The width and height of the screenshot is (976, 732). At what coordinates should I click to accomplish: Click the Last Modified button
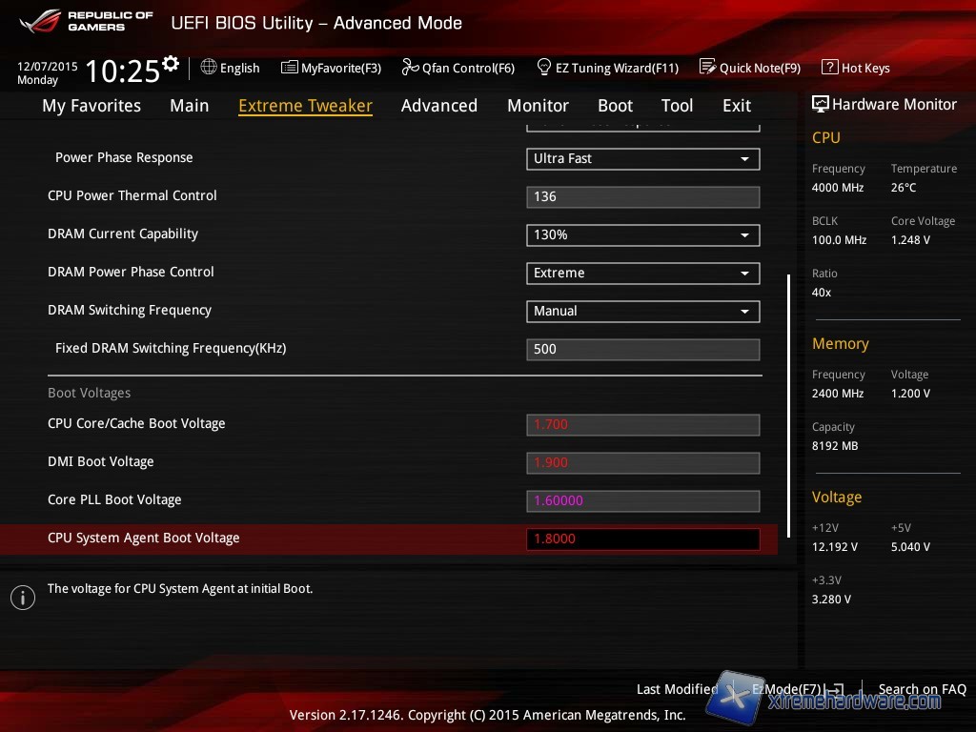pos(677,689)
